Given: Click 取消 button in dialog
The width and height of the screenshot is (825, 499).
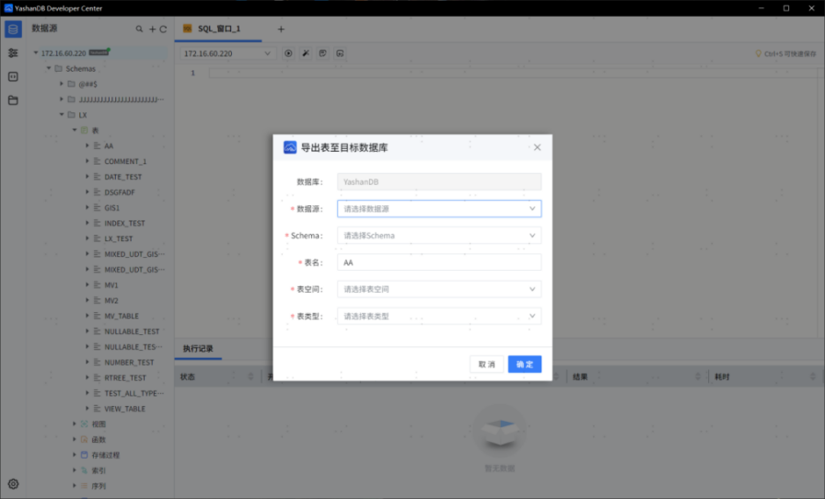Looking at the screenshot, I should (x=487, y=365).
